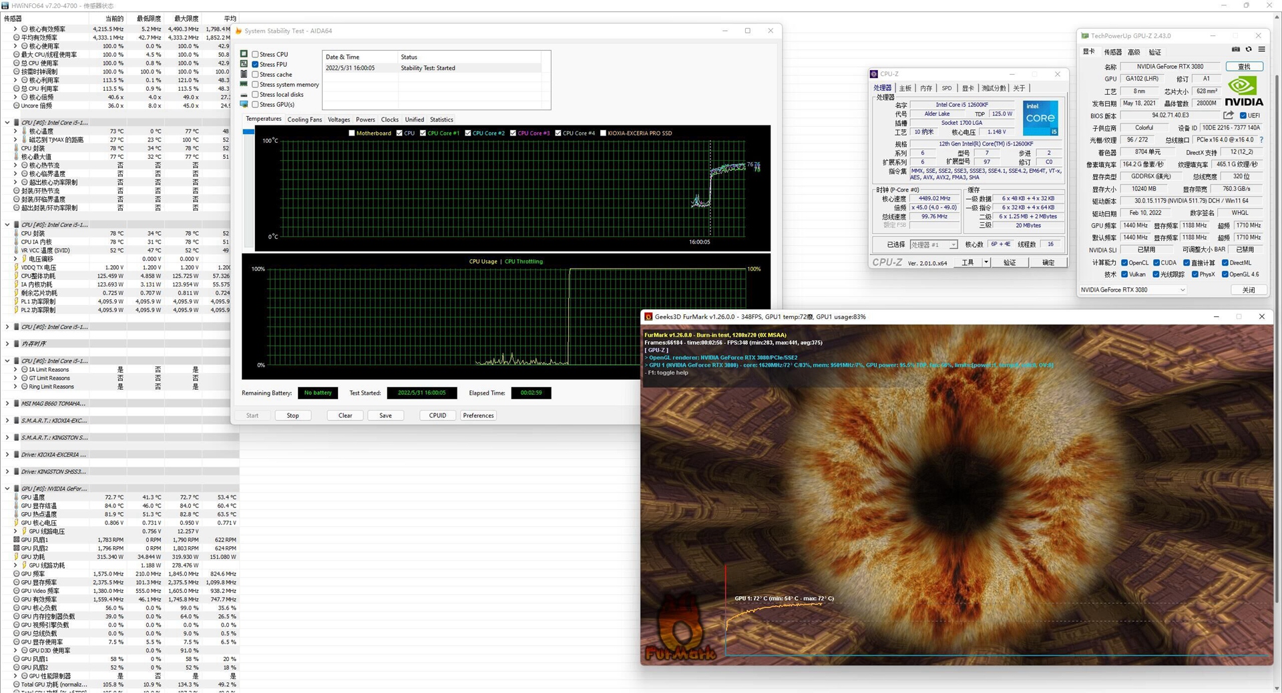Uncheck the Stress FPU option
Screen dimensions: 1282x693
(255, 65)
